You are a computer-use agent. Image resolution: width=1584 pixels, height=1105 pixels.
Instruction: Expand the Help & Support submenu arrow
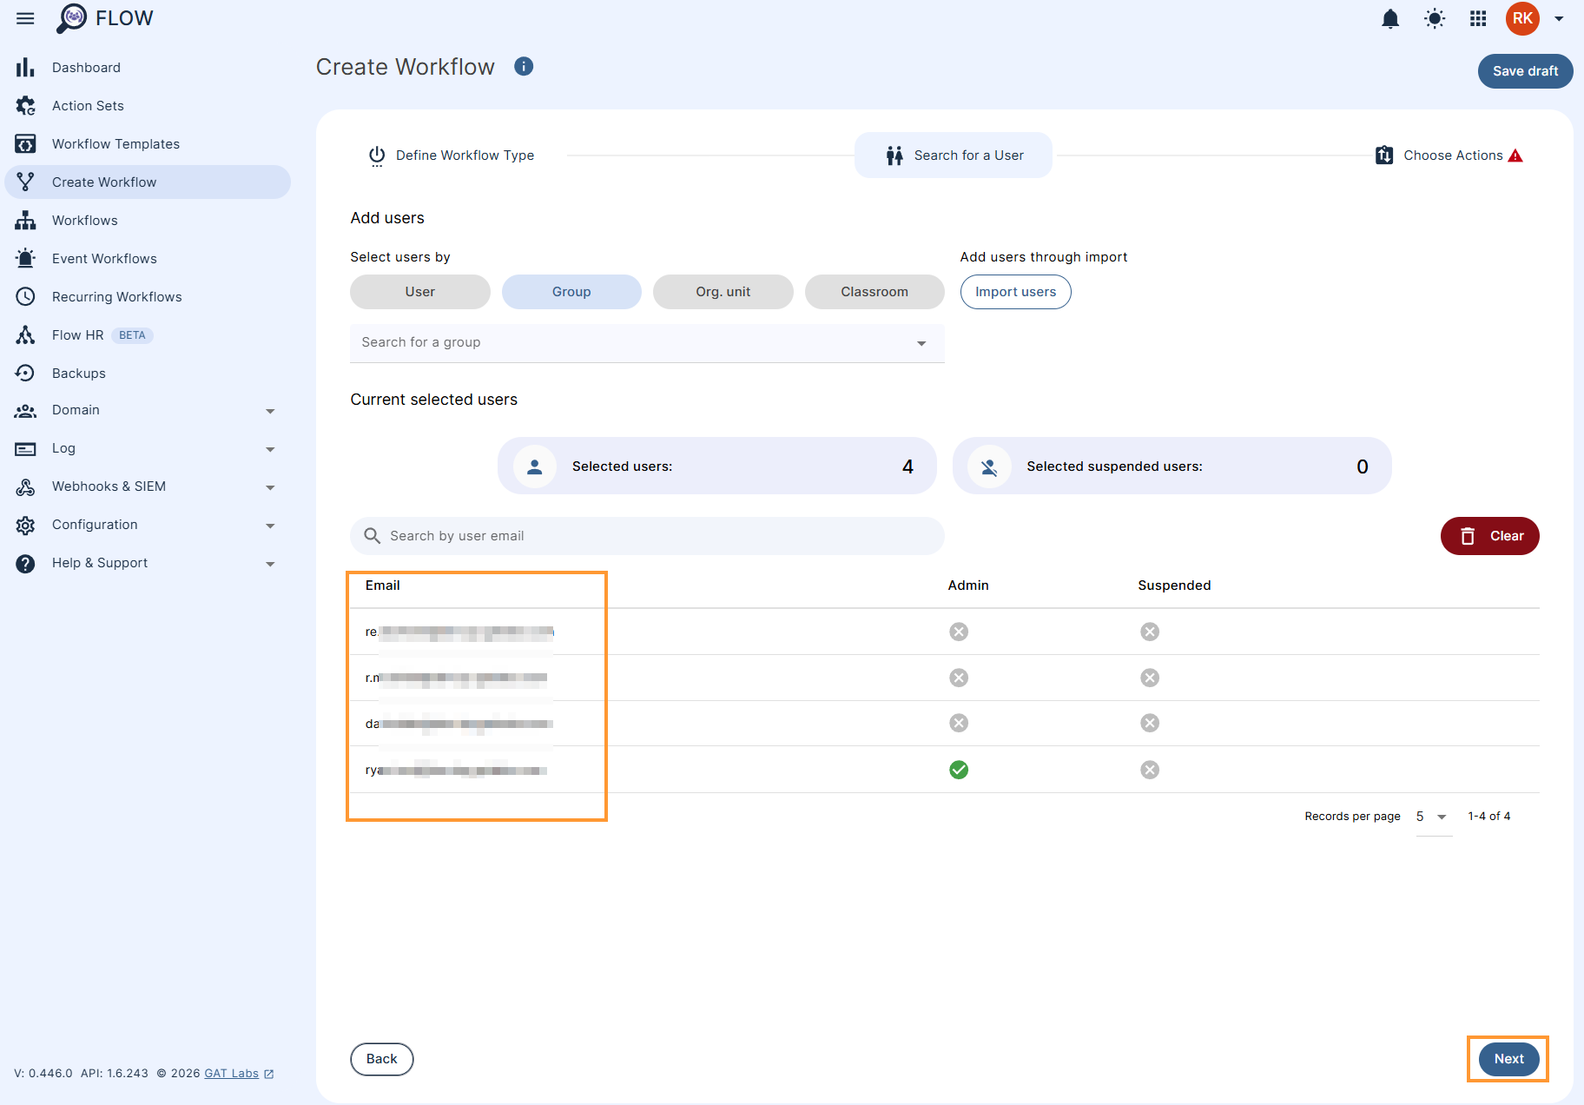point(270,564)
